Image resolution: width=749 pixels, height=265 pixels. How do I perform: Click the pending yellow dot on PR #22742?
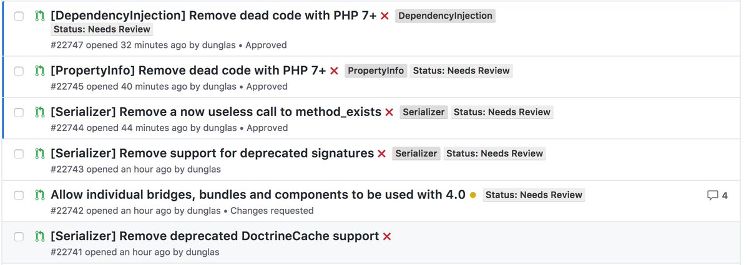pyautogui.click(x=472, y=195)
